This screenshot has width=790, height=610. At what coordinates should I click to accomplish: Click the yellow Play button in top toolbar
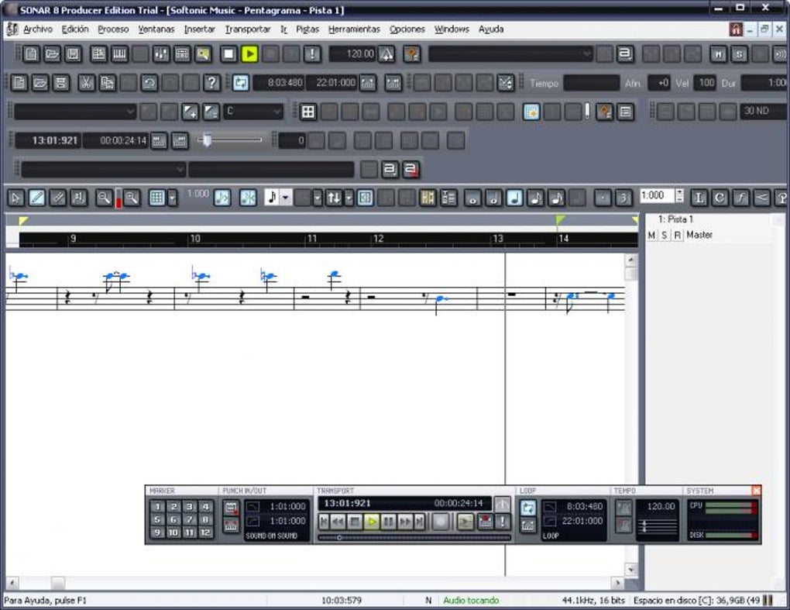[249, 54]
